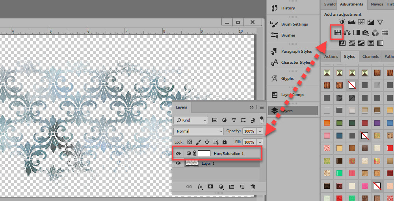The image size is (394, 201).
Task: Select the Hue/Saturation 1 layer mask thumbnail
Action: click(204, 153)
